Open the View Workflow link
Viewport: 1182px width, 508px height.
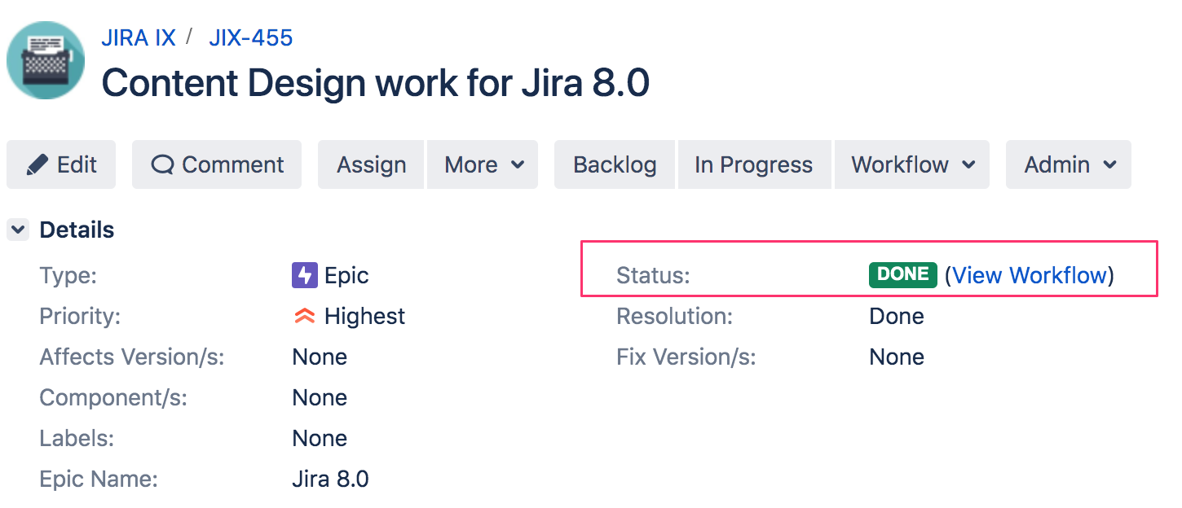[x=1030, y=275]
